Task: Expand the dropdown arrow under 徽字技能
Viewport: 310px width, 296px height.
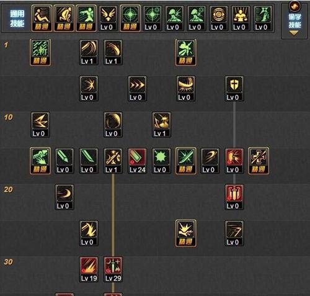Action: [294, 33]
